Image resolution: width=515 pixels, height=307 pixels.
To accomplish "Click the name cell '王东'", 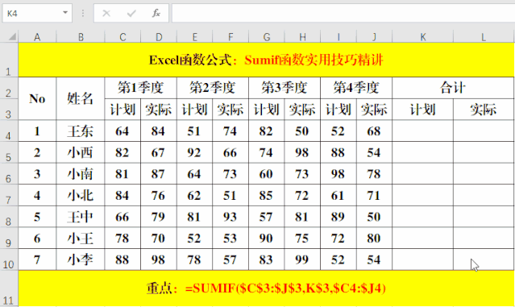I will pos(81,131).
